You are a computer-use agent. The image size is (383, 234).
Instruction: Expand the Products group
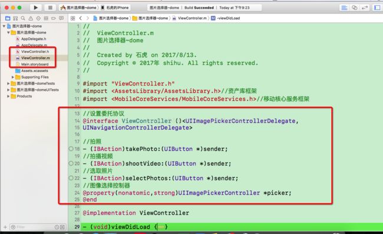[8, 96]
